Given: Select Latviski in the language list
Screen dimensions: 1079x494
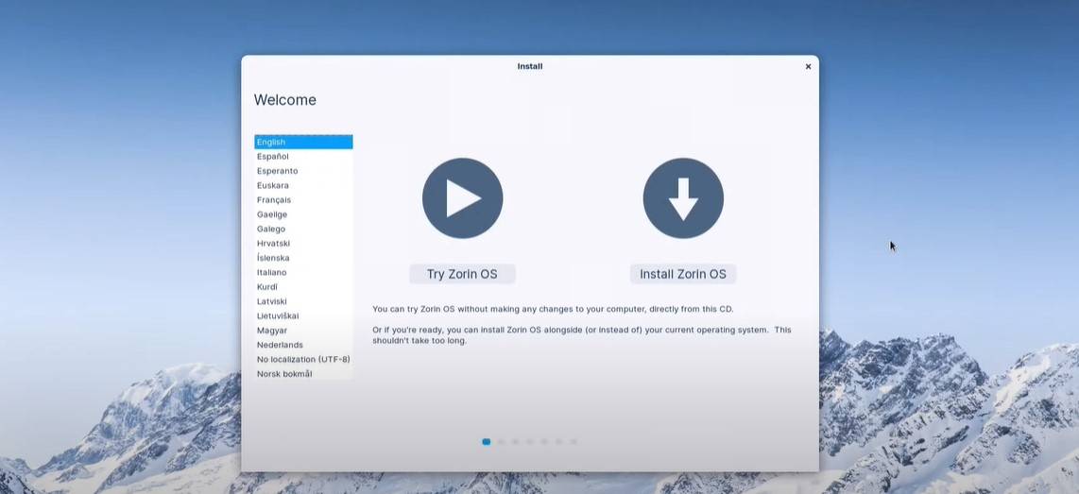Looking at the screenshot, I should pos(303,300).
